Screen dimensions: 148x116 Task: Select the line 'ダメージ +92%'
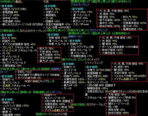11,15
